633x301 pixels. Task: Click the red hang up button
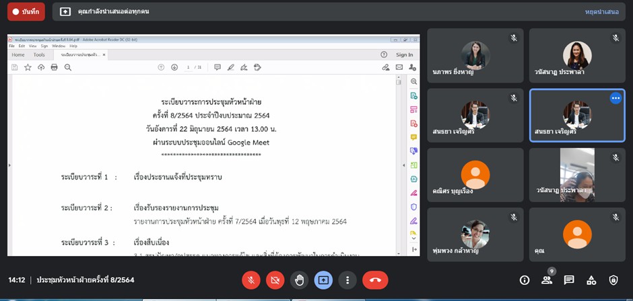(375, 280)
